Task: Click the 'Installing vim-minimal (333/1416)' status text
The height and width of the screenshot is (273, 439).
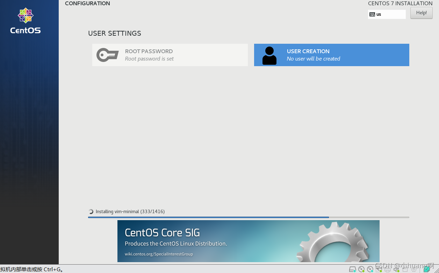Action: [130, 211]
